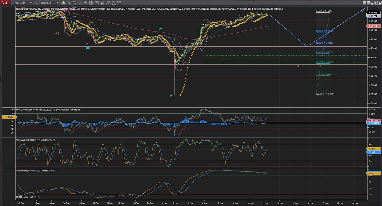Toggle the data box icon

click(91, 3)
